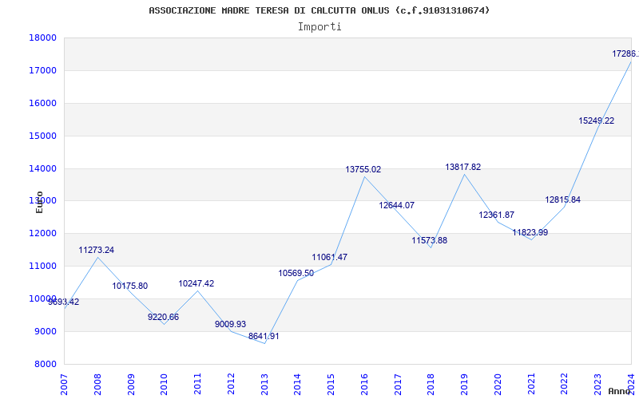Click the y-axis tick 15000
This screenshot has width=639, height=399.
[x=42, y=136]
